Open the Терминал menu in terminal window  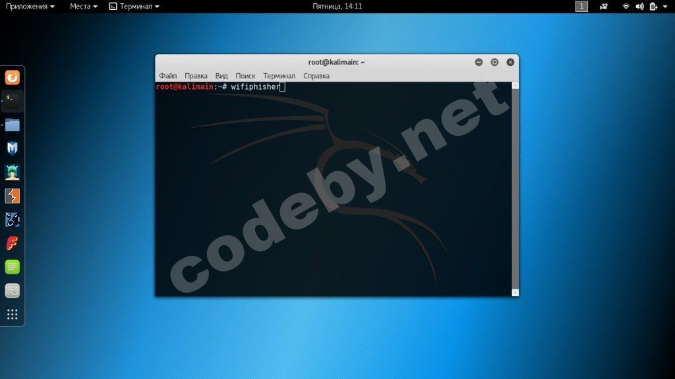(x=279, y=76)
